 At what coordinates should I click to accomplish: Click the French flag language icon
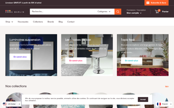159,104
